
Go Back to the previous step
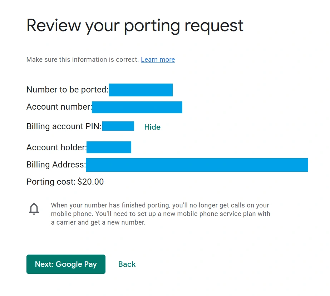coord(127,264)
